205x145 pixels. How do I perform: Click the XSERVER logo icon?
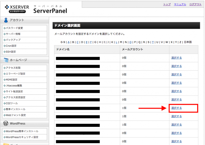coord(7,7)
